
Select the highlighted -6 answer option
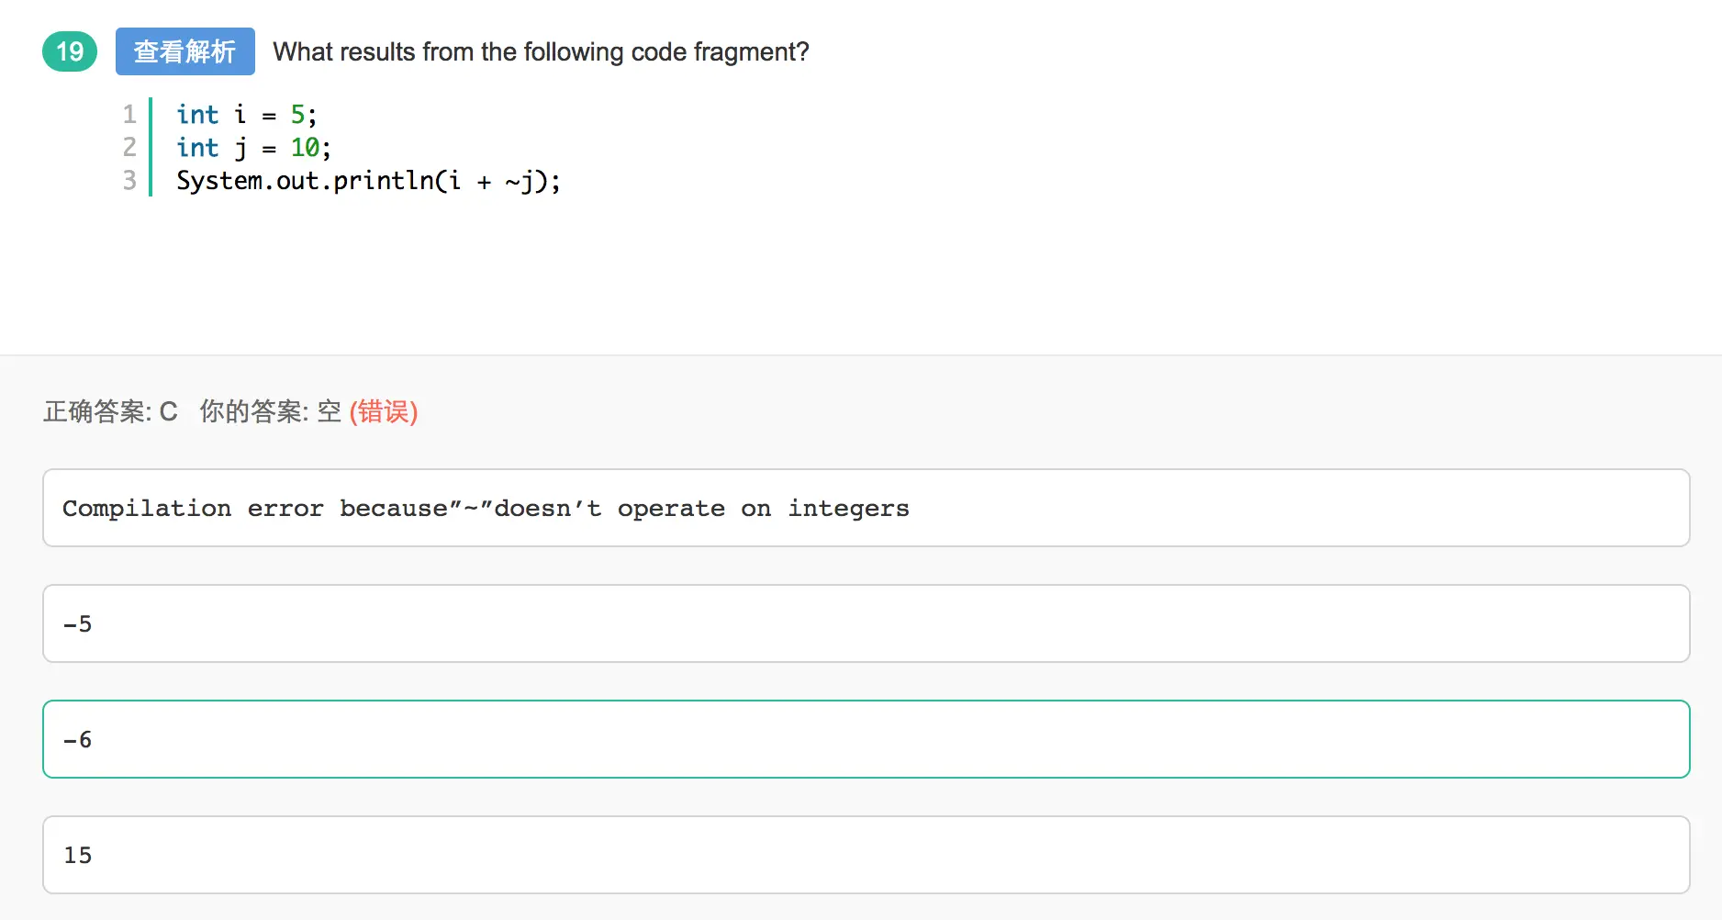tap(866, 739)
